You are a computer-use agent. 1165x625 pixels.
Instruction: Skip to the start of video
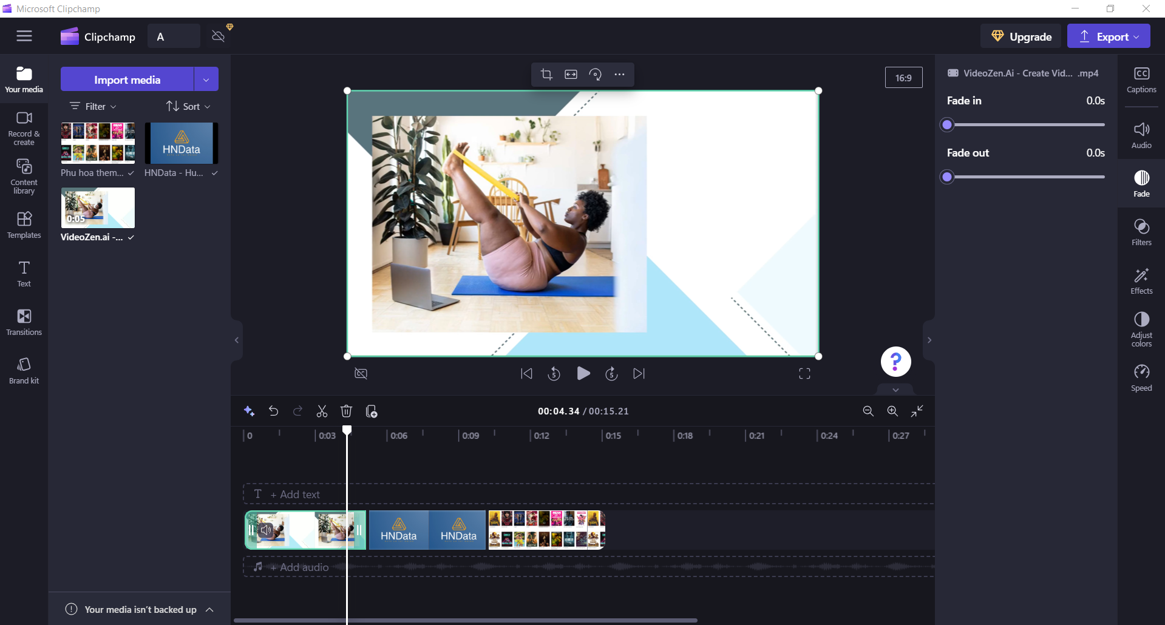click(526, 374)
